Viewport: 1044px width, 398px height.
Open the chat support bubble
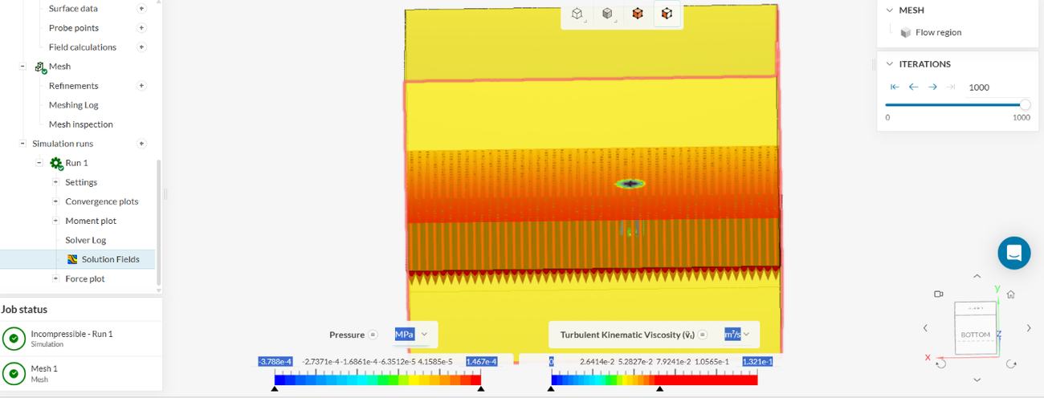[x=1014, y=253]
